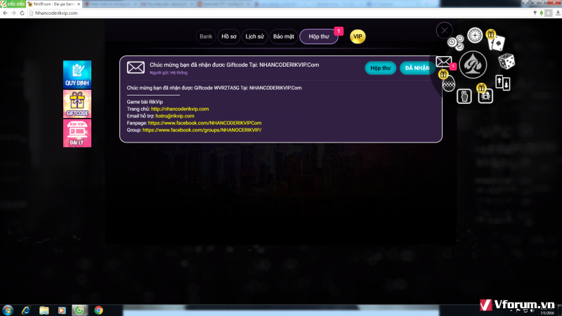Switch to the Bảo mật tab
This screenshot has width=562, height=316.
(x=284, y=37)
